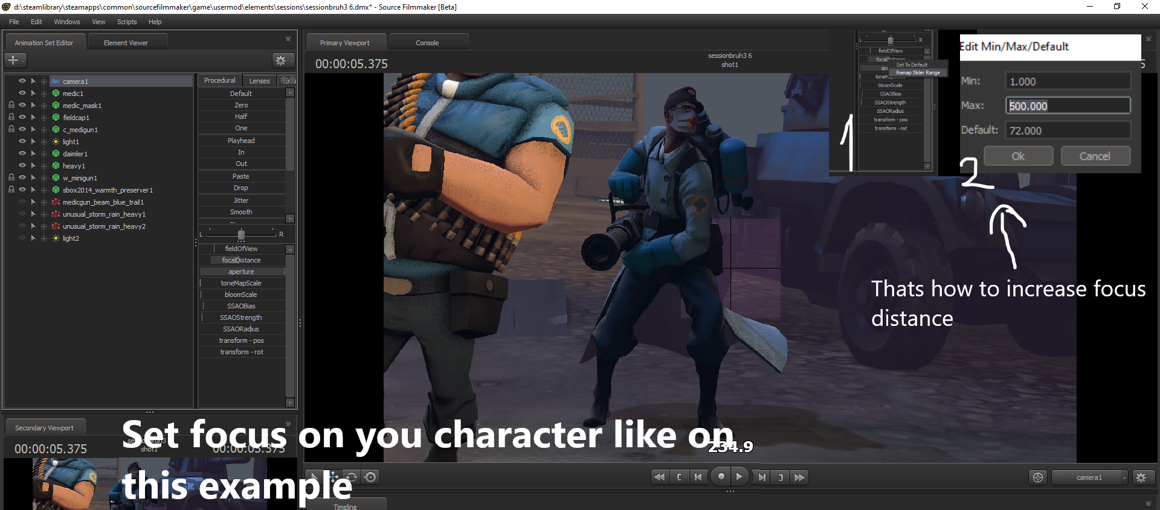The image size is (1160, 510).
Task: Select the transform - pos control
Action: coord(242,340)
